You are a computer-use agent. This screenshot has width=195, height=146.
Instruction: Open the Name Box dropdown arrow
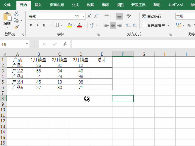27,44
